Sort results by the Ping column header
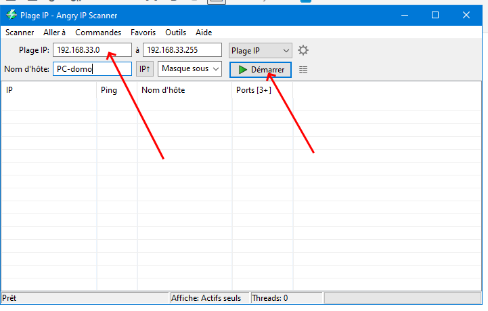 pyautogui.click(x=117, y=90)
